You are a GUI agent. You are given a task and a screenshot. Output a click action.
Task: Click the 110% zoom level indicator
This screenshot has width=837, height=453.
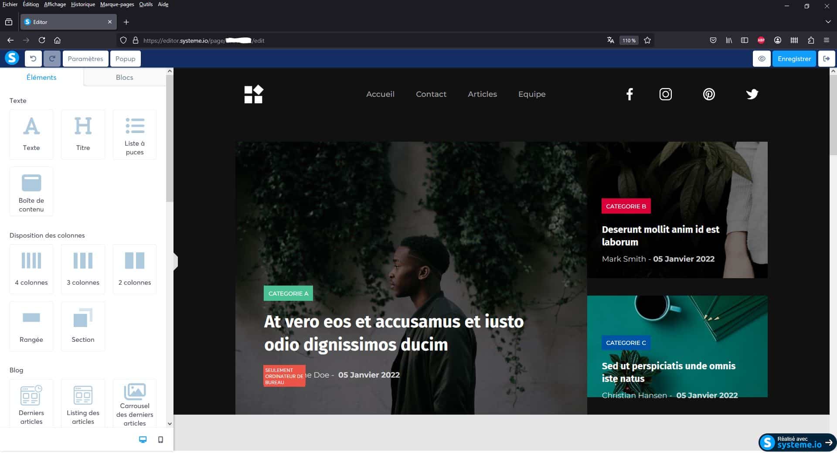coord(629,40)
